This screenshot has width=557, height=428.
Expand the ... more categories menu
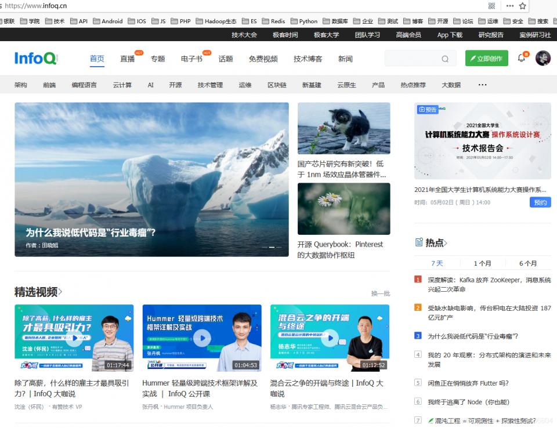click(x=482, y=85)
